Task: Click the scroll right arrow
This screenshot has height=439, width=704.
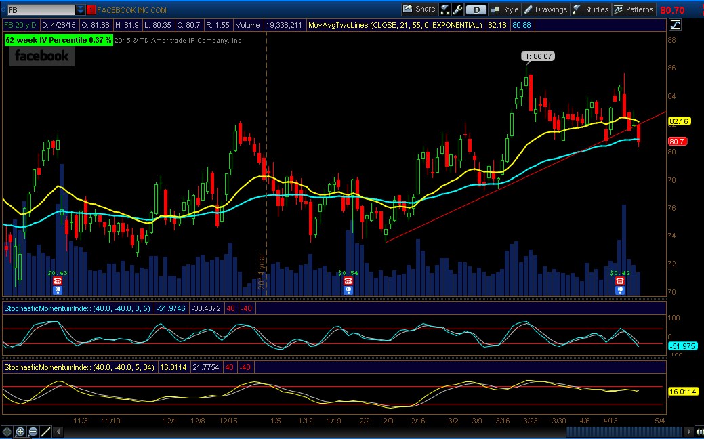Action: point(689,432)
